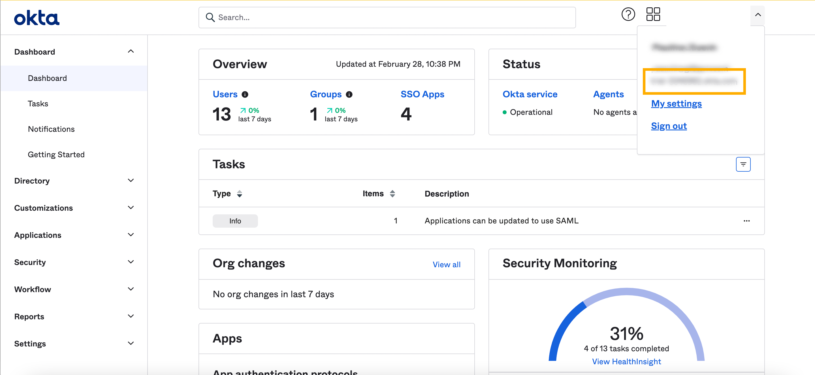Open the My settings link
Viewport: 815px width, 375px height.
(x=676, y=104)
